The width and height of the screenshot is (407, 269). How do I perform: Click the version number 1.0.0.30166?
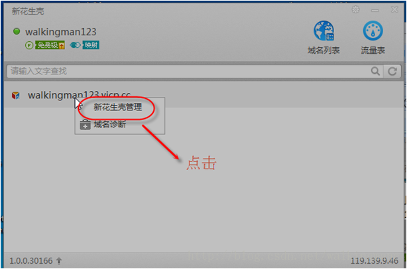pos(31,260)
